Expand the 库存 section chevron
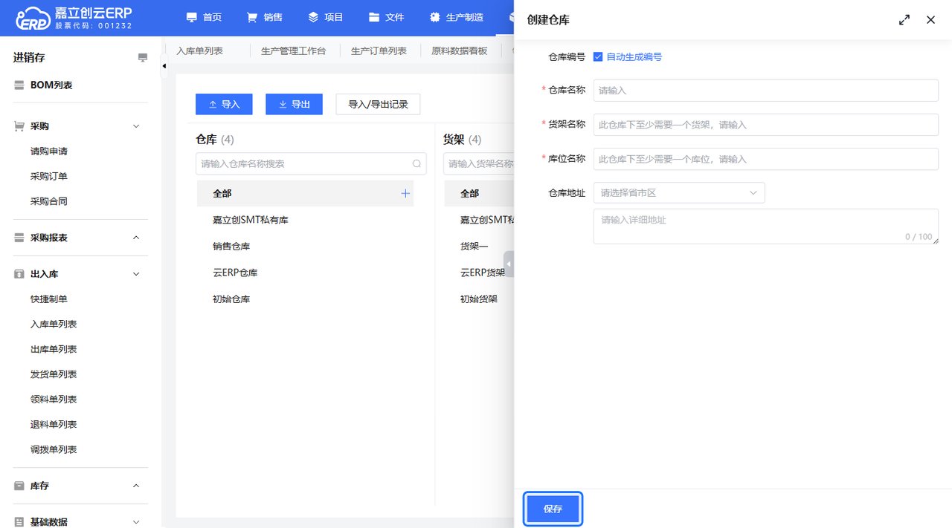Image resolution: width=952 pixels, height=528 pixels. tap(136, 486)
